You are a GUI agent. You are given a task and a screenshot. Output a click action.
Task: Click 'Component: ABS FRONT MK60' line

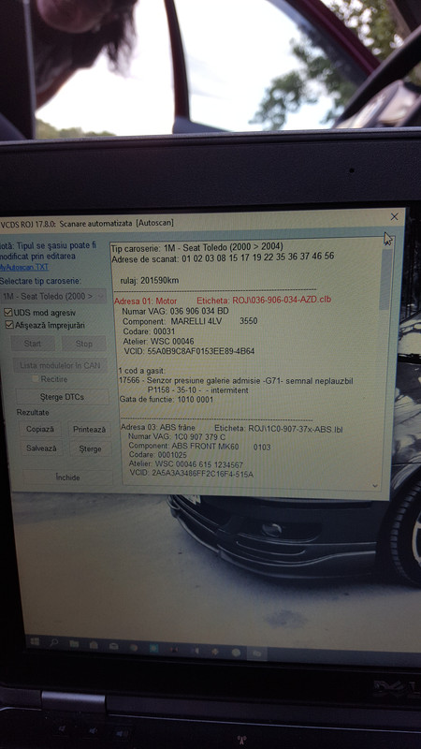199,447
